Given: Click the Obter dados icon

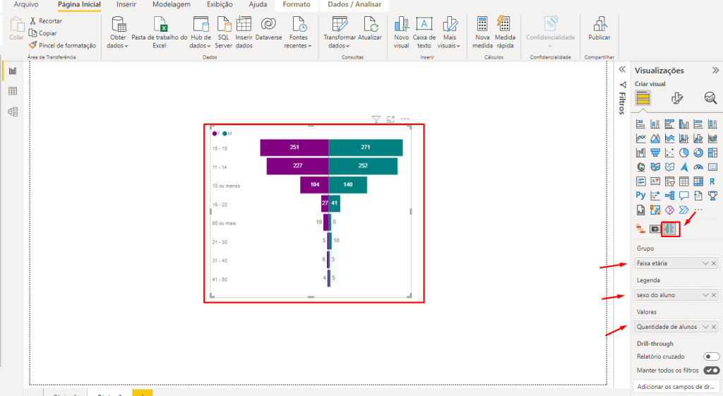Looking at the screenshot, I should click(x=118, y=25).
